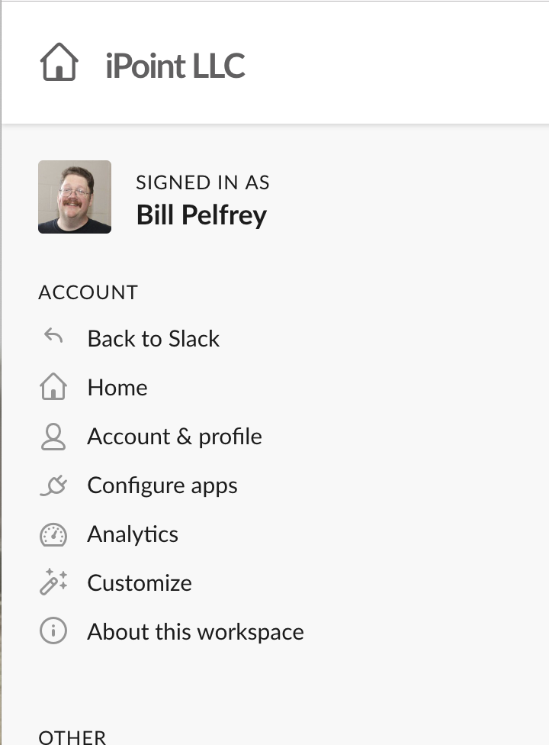The image size is (549, 745).
Task: Click the OTHER section heading
Action: coord(72,736)
